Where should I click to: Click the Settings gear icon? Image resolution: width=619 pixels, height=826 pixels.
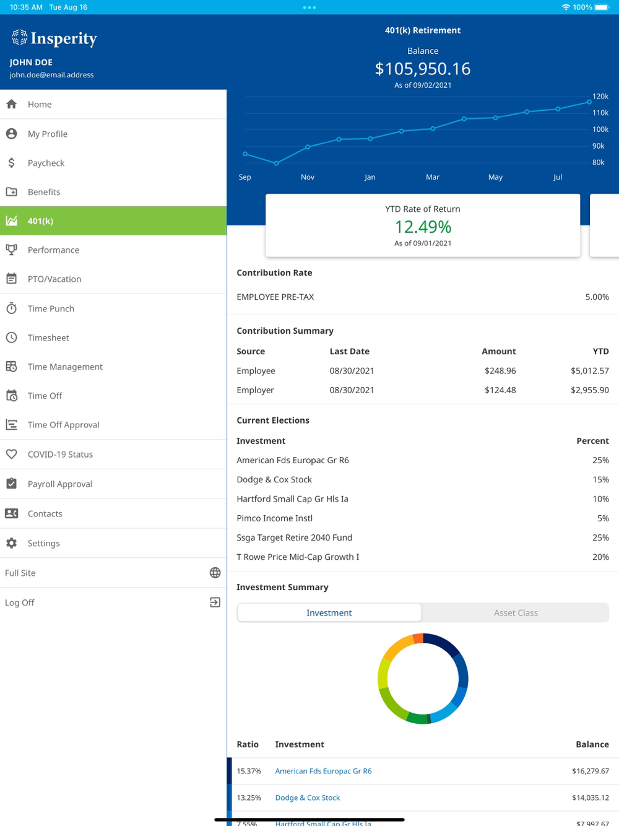click(12, 543)
